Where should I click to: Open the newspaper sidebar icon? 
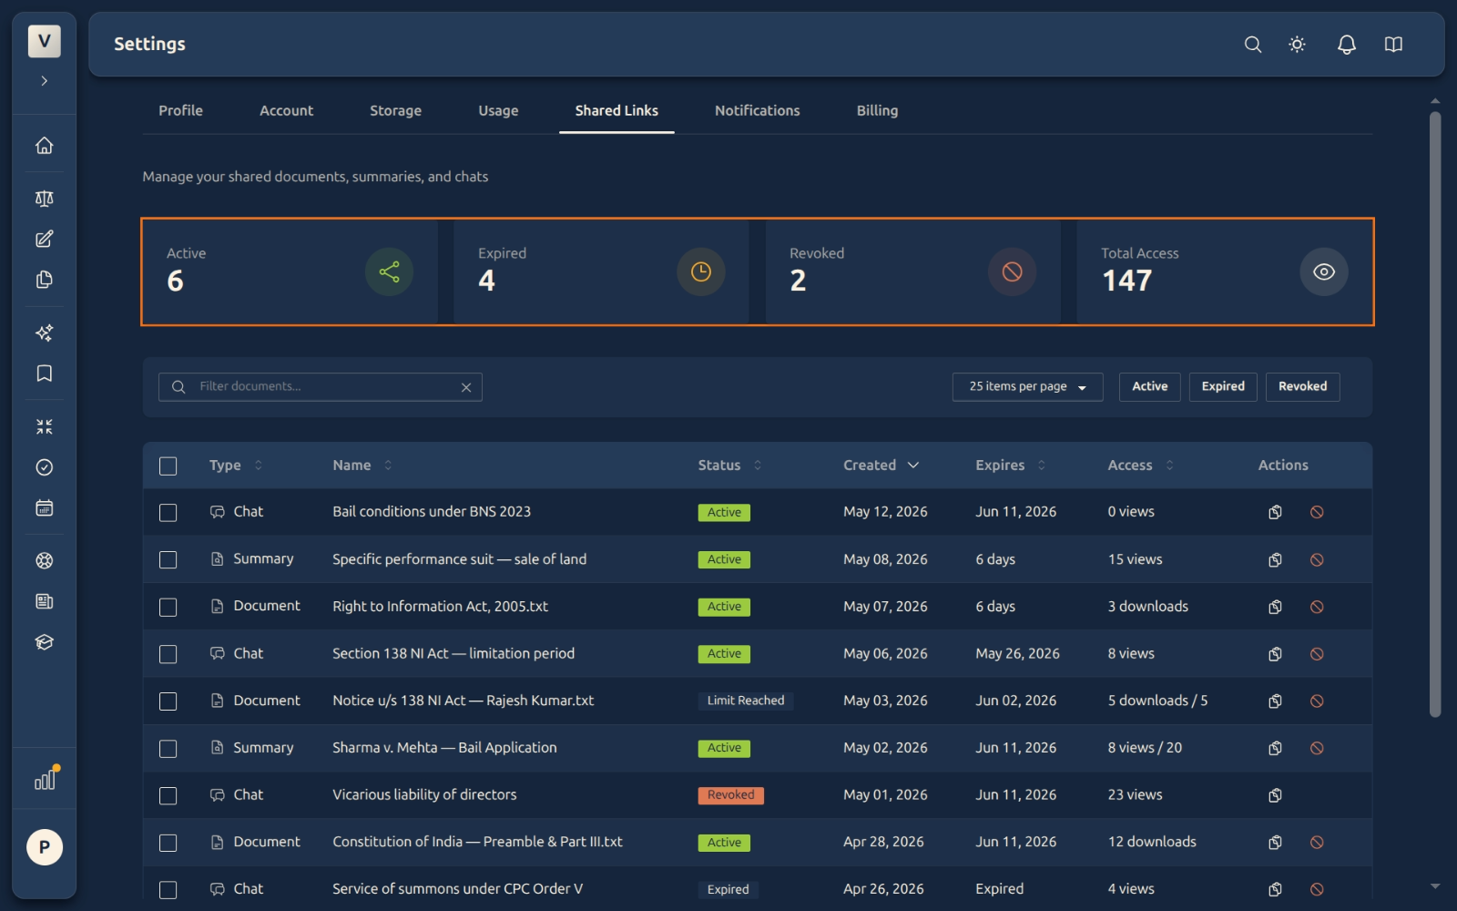(44, 601)
